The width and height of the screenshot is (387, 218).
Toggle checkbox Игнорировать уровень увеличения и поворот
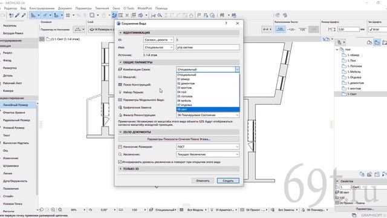[x=120, y=162]
